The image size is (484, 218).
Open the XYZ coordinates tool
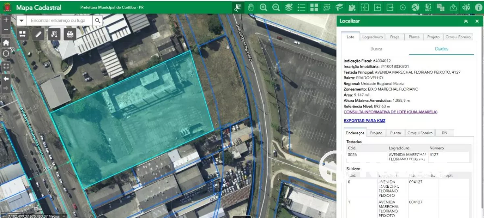point(327,7)
